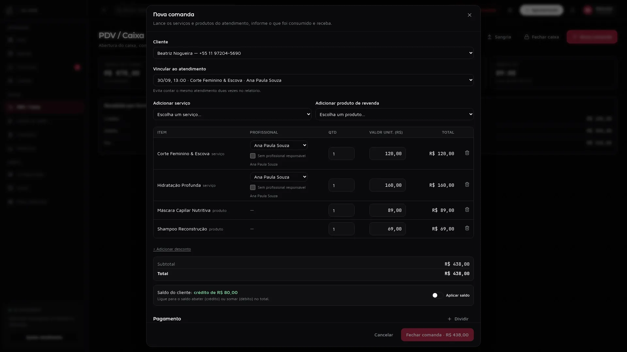Click quantity field for Máscara Capilar Nutritiva
This screenshot has width=627, height=352.
coord(341,210)
